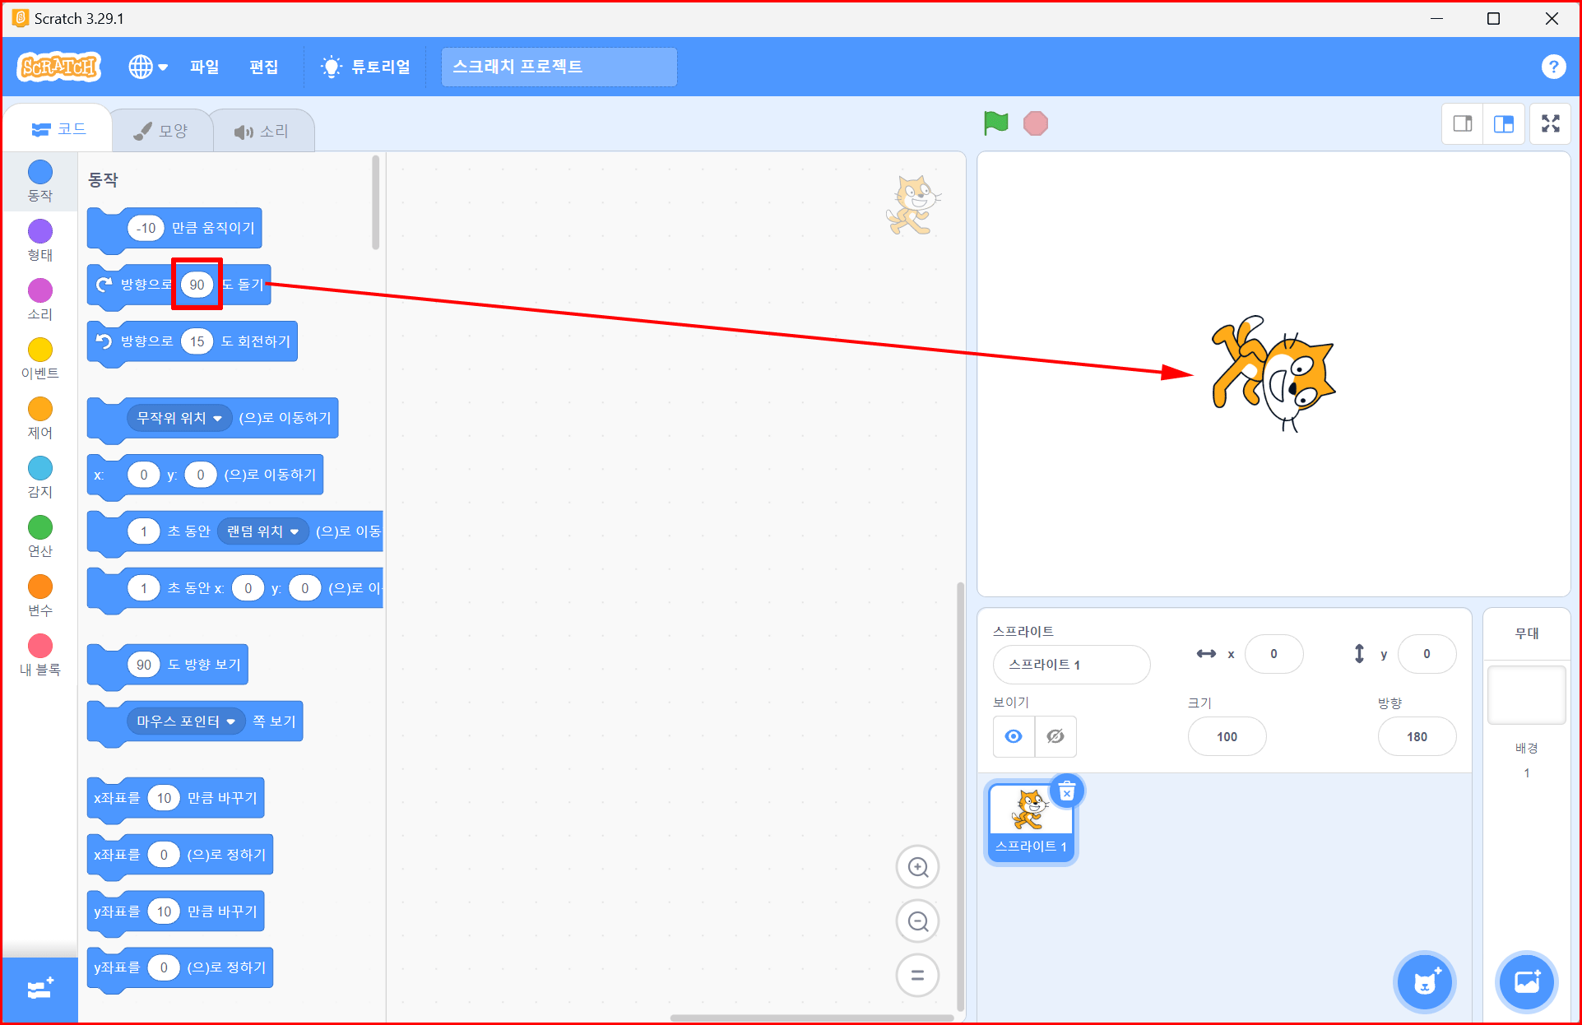This screenshot has width=1582, height=1025.
Task: Hide the sprite with crossed-eye icon
Action: (x=1055, y=736)
